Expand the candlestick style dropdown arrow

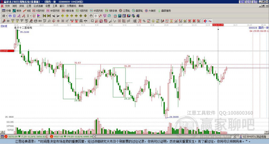coord(31,16)
